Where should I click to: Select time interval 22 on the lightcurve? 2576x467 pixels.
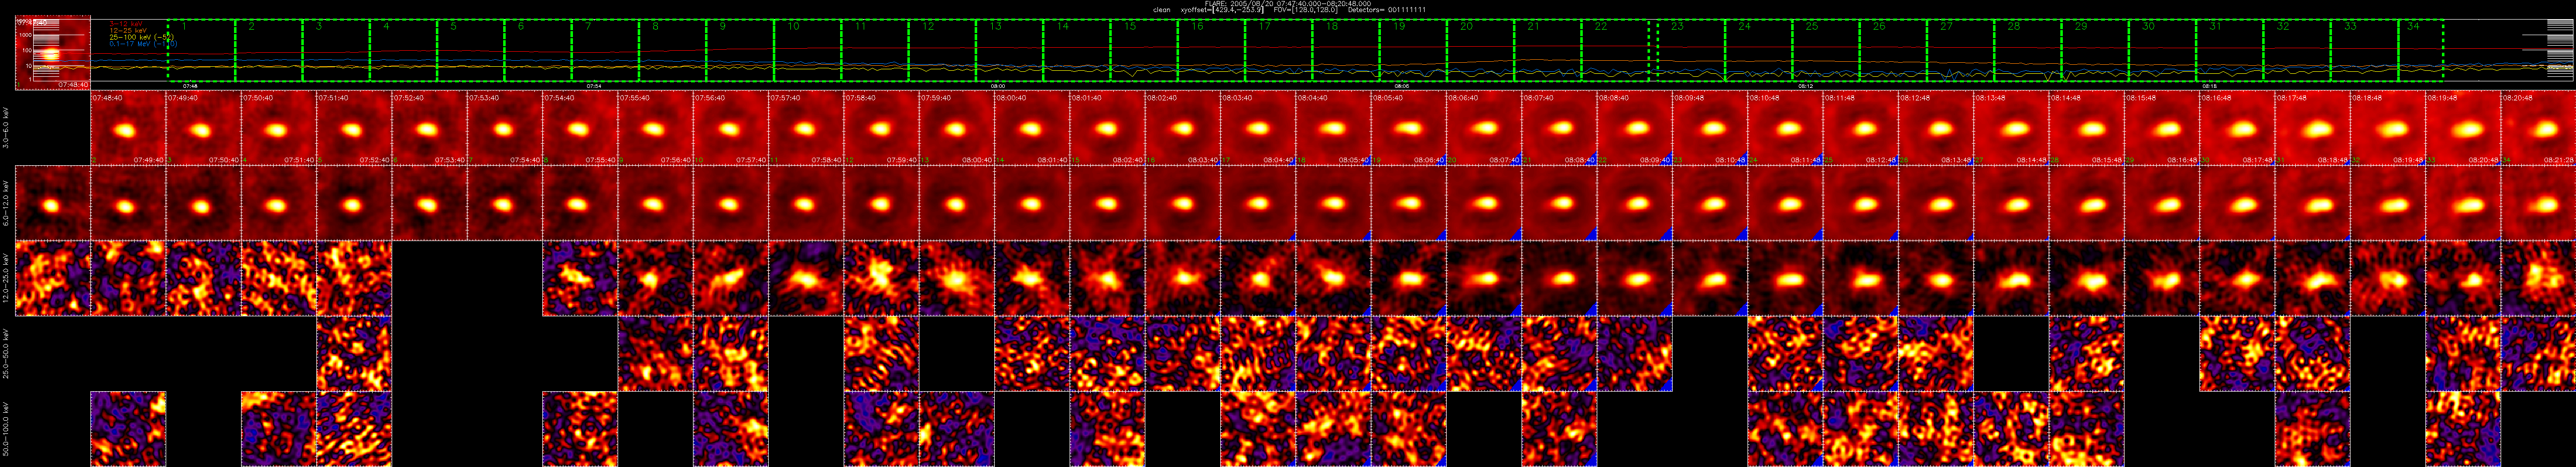point(1615,51)
